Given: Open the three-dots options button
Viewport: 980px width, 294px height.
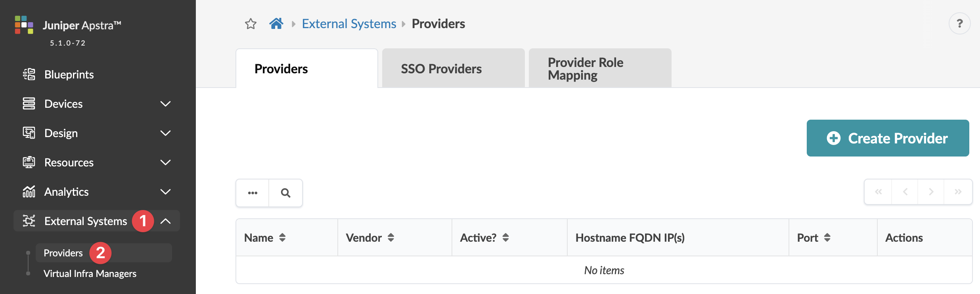Looking at the screenshot, I should (253, 193).
